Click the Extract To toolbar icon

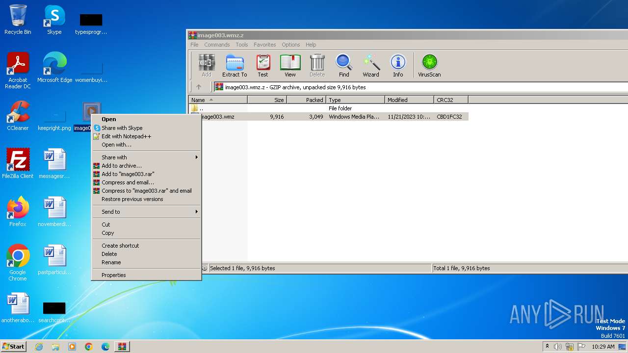(x=235, y=66)
